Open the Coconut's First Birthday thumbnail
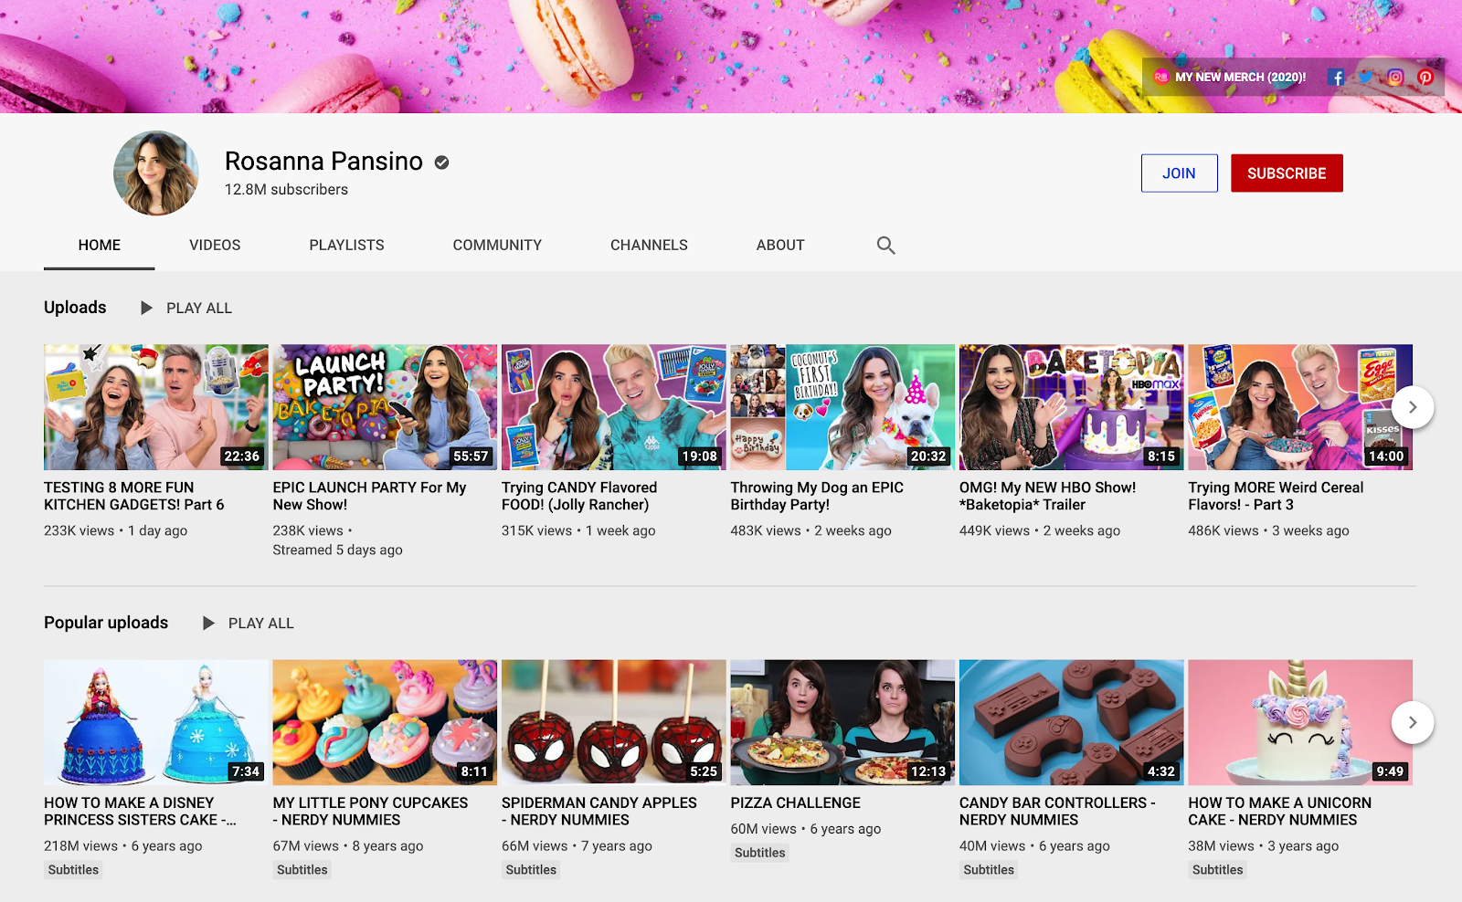Viewport: 1462px width, 902px height. (842, 407)
